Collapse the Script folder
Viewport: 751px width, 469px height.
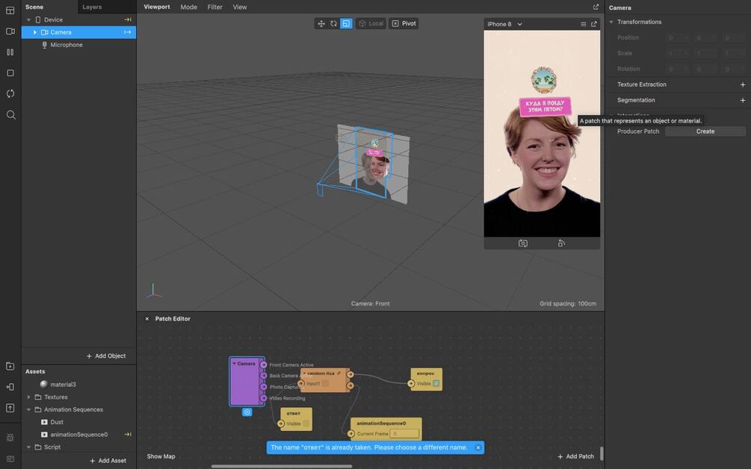click(28, 447)
